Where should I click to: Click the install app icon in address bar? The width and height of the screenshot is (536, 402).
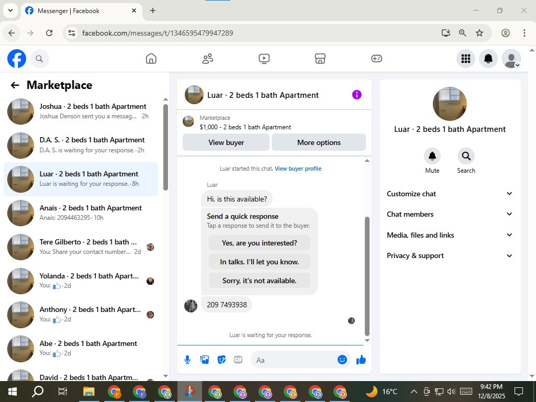pyautogui.click(x=446, y=33)
